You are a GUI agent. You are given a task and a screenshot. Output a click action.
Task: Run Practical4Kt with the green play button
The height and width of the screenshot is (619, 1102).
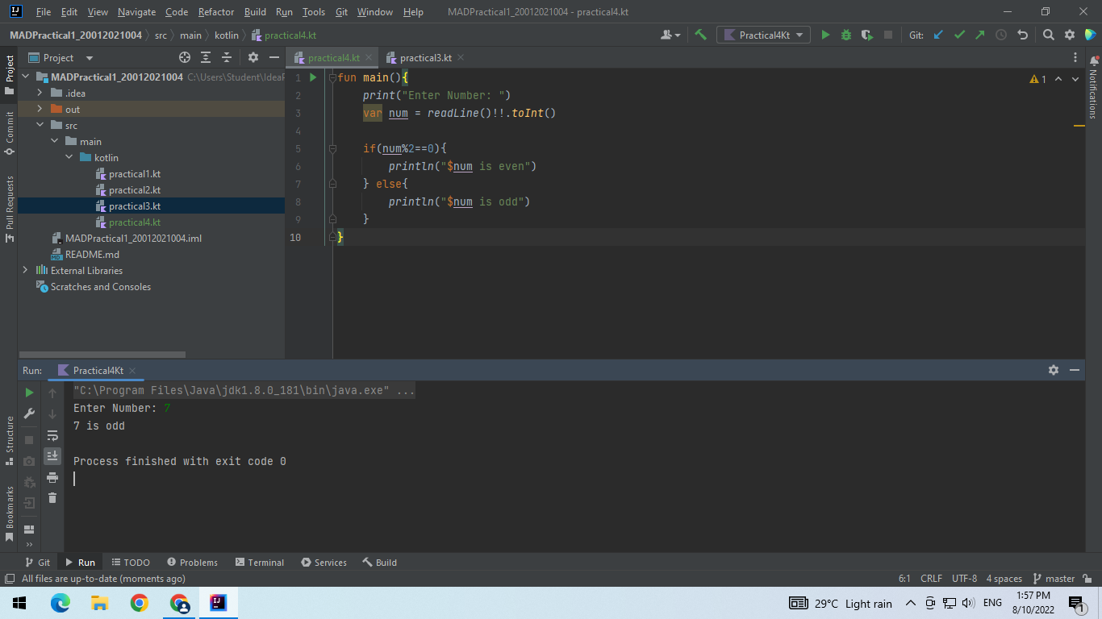coord(824,35)
